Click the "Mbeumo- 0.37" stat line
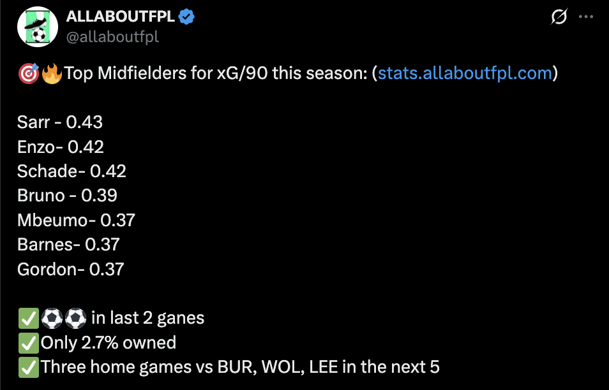Viewport: 609px width, 390px height. click(76, 220)
